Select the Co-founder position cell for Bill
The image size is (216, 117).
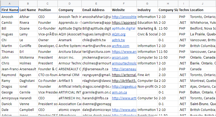(48, 28)
